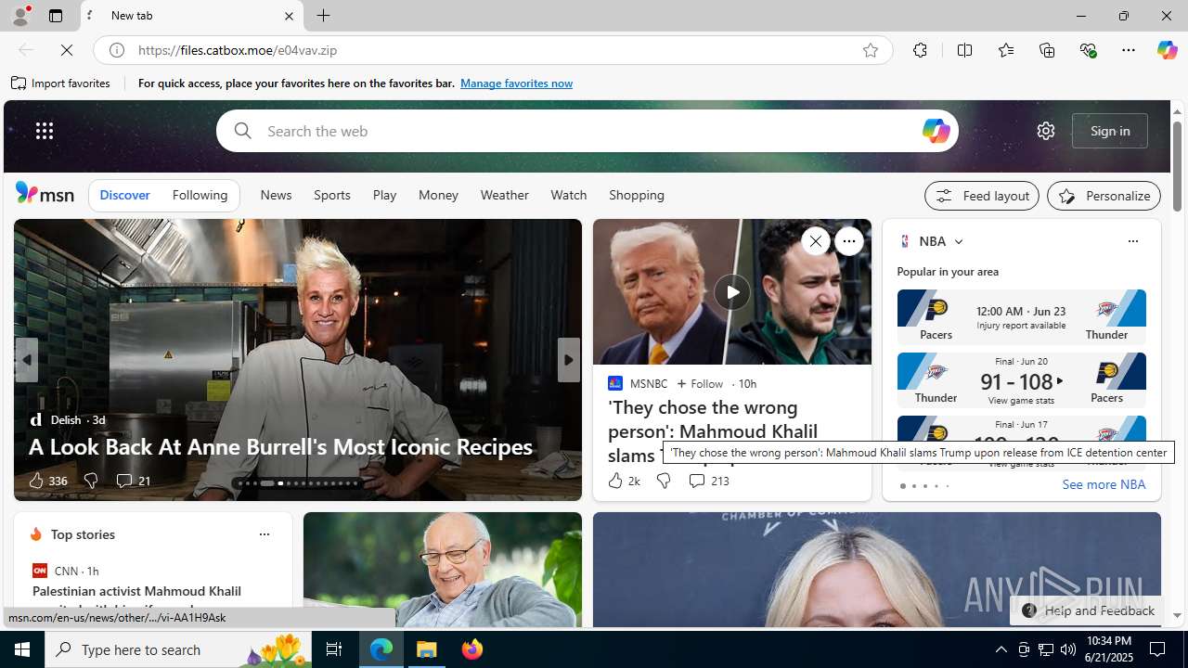Click See more NBA link
This screenshot has width=1188, height=668.
tap(1104, 484)
